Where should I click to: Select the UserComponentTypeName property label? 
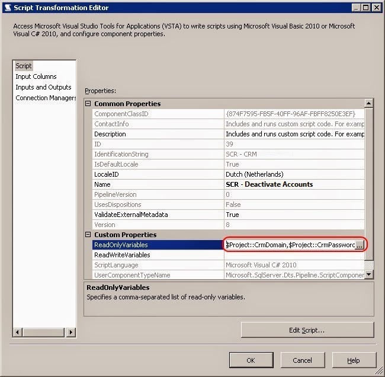(132, 275)
